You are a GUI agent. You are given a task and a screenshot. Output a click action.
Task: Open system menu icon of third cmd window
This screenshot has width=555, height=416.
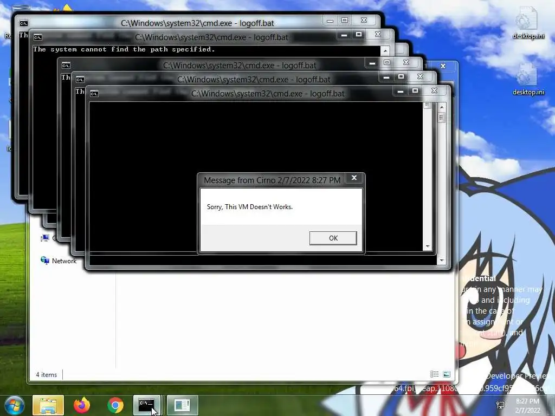[66, 66]
